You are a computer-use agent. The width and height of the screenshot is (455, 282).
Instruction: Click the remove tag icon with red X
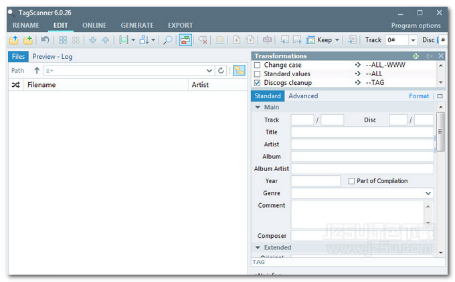[x=203, y=40]
